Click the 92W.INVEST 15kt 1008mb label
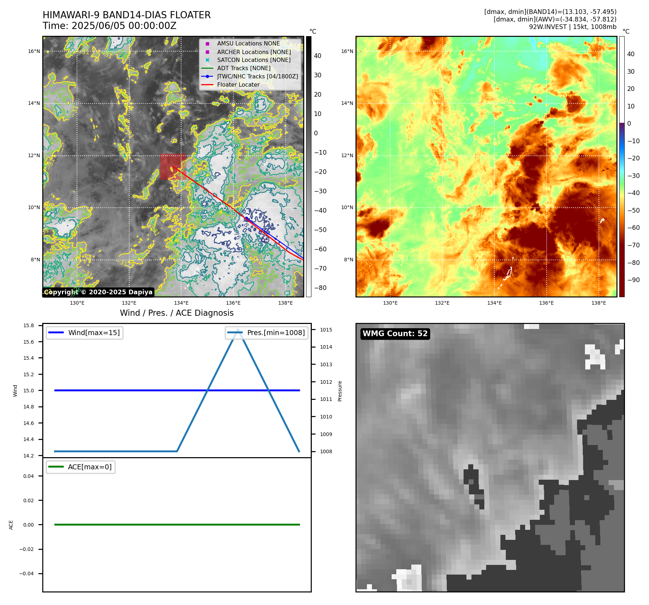 573,27
